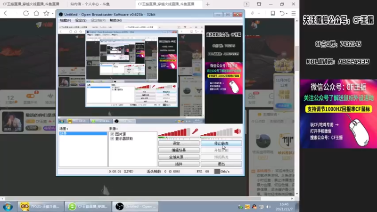Expand the dropdown next to the lightning icon

(x=259, y=14)
